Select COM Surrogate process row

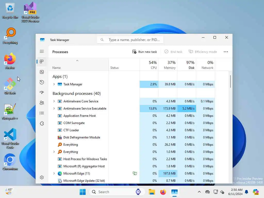(x=132, y=123)
